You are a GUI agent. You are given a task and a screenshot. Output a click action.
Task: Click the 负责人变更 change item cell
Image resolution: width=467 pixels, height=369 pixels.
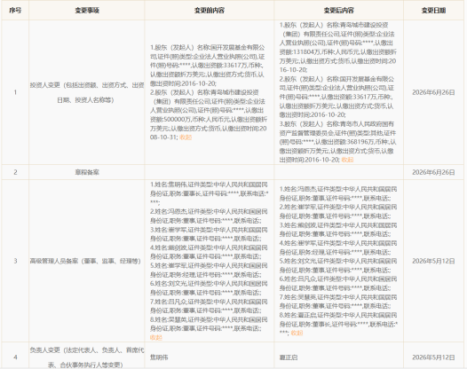pyautogui.click(x=87, y=357)
